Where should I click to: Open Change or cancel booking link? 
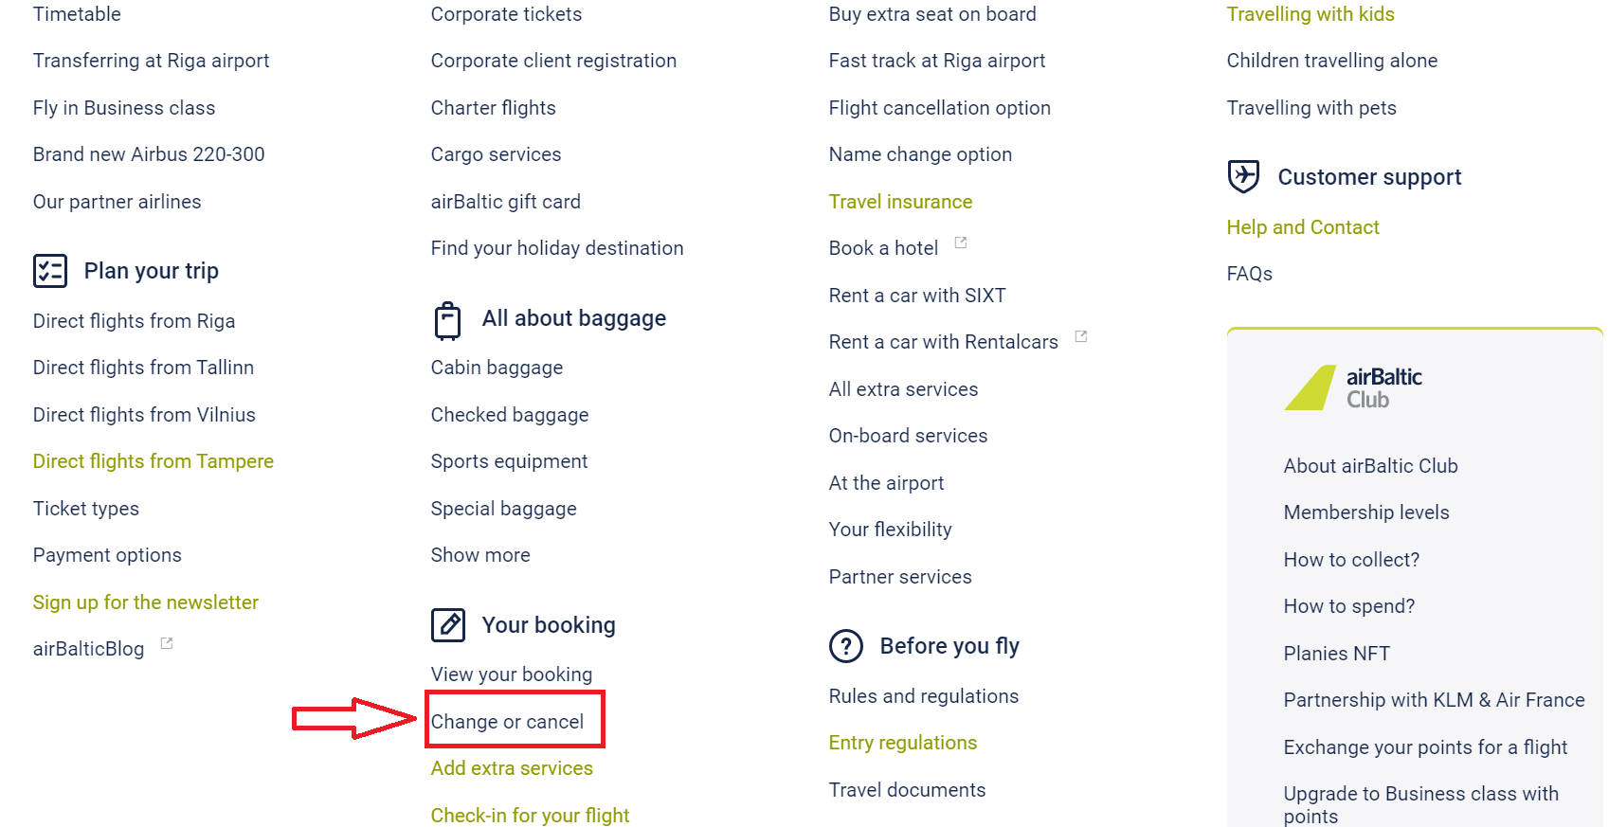coord(507,722)
